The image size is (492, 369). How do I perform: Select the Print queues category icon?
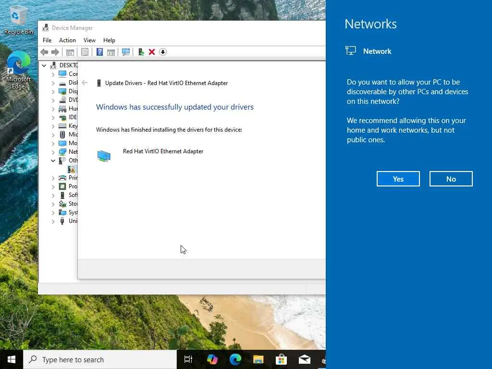pyautogui.click(x=62, y=178)
